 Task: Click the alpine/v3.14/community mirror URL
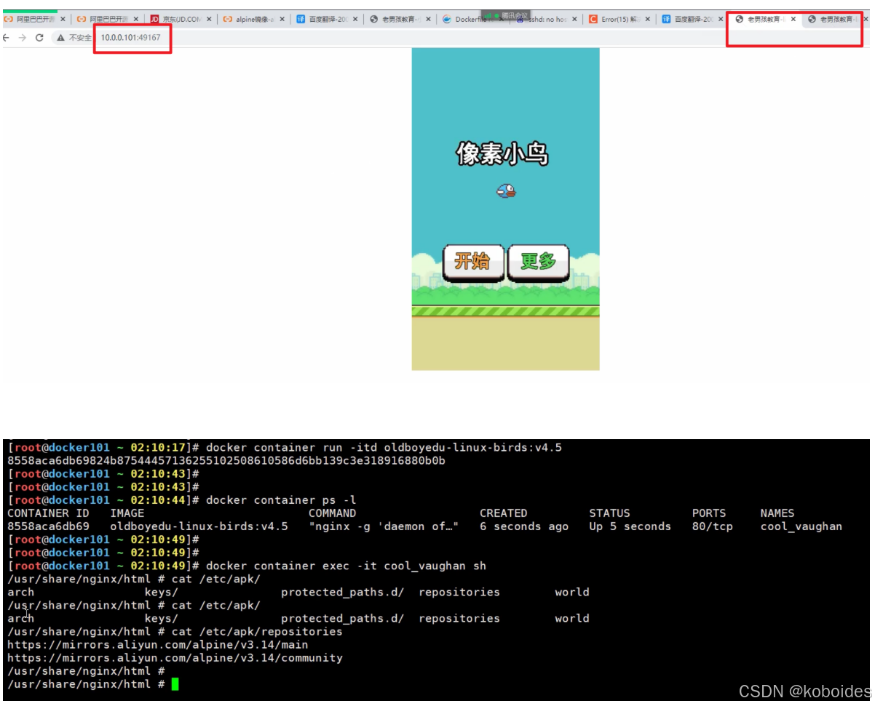[175, 658]
